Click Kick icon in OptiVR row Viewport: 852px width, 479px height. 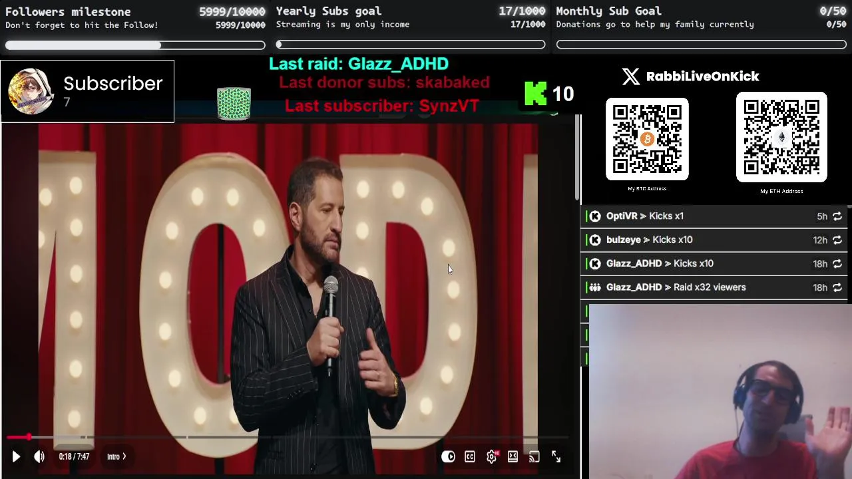(595, 216)
